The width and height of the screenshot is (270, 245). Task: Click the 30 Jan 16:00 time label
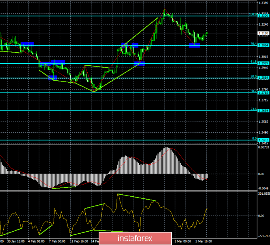[x=16, y=241]
